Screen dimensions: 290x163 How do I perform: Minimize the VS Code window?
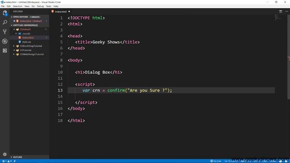tap(267, 2)
